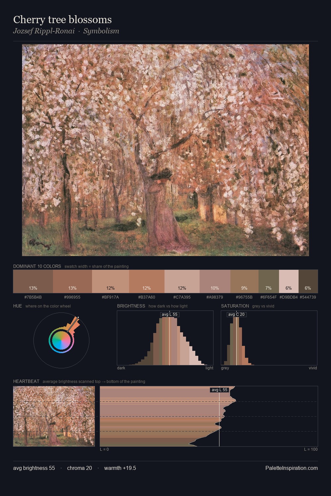Pick the #C7A395 swatch
The width and height of the screenshot is (331, 496).
coord(182,281)
